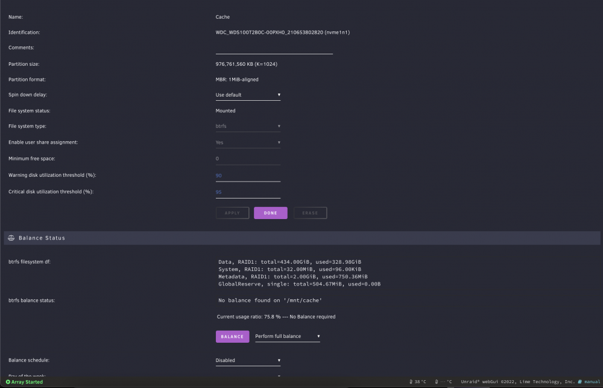Image resolution: width=603 pixels, height=388 pixels.
Task: Open the Perform full balance dropdown
Action: (x=288, y=337)
